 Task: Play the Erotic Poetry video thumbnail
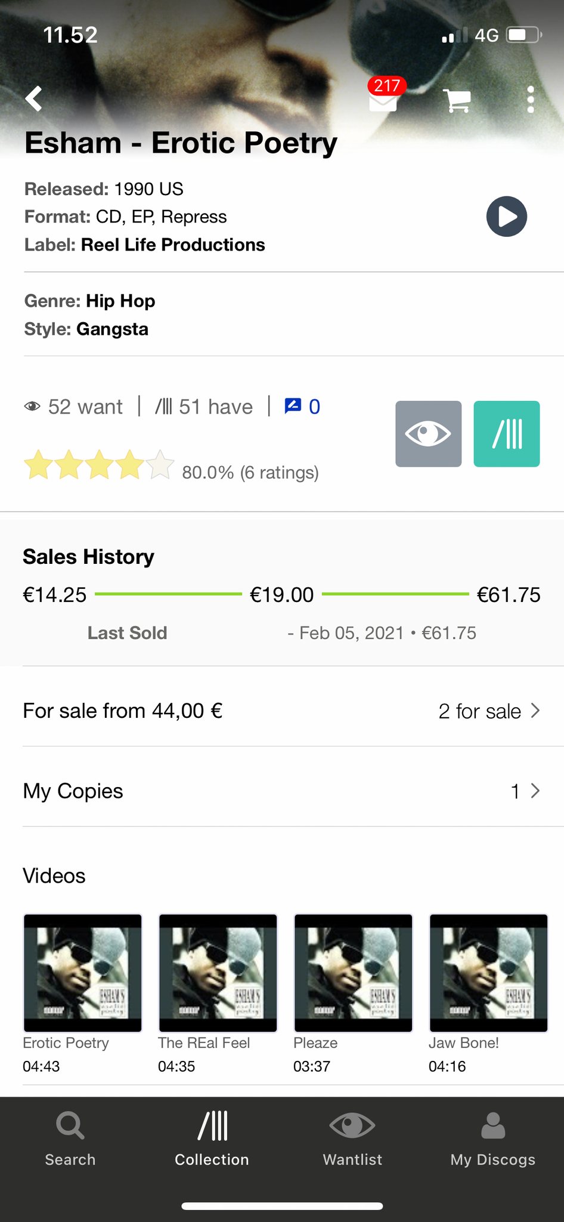tap(83, 973)
